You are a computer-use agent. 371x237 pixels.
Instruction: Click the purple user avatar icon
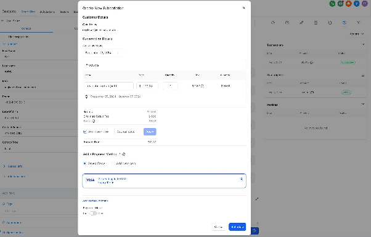point(365,4)
